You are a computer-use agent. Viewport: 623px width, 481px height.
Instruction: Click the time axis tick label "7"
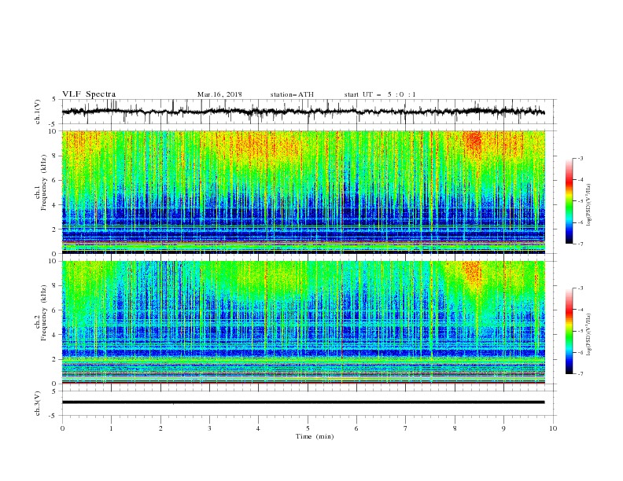[406, 428]
